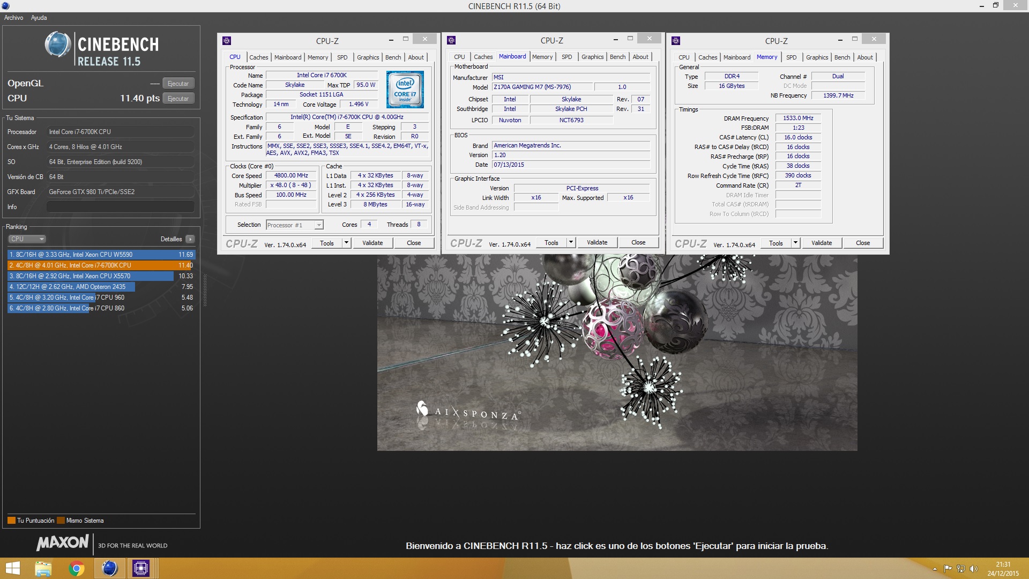Viewport: 1029px width, 579px height.
Task: Click the orange Tu Puntuación legend swatch
Action: coord(11,521)
